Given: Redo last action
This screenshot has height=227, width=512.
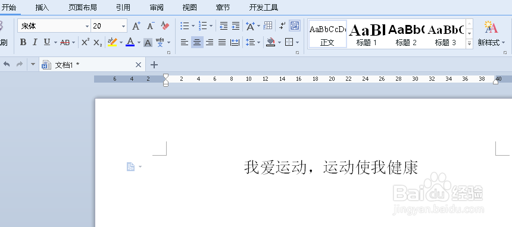Looking at the screenshot, I should click(x=20, y=65).
